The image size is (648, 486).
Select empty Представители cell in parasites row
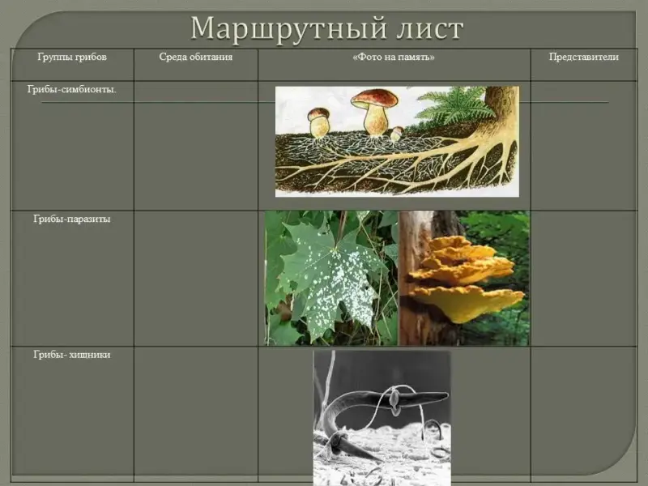pos(583,278)
